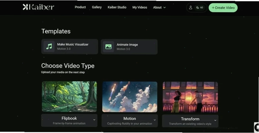Expand the About dropdown menu
This screenshot has width=259, height=133.
pyautogui.click(x=159, y=7)
